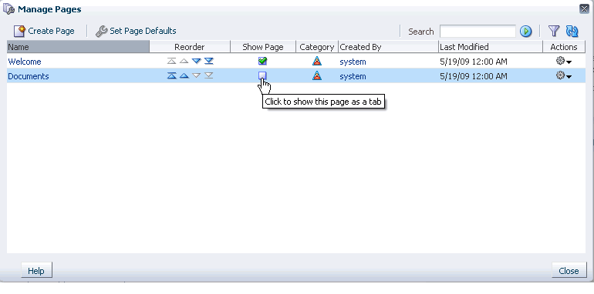Click the Help button
This screenshot has width=594, height=294.
(x=36, y=271)
